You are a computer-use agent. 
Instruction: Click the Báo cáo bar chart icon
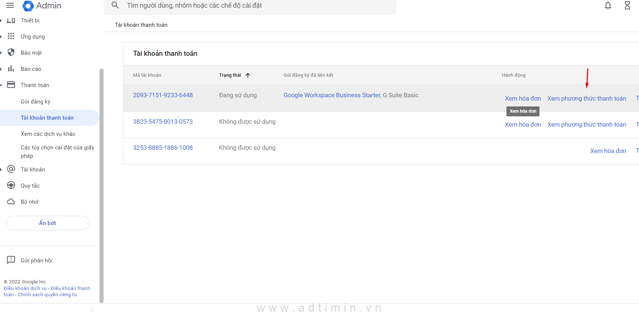pos(11,69)
